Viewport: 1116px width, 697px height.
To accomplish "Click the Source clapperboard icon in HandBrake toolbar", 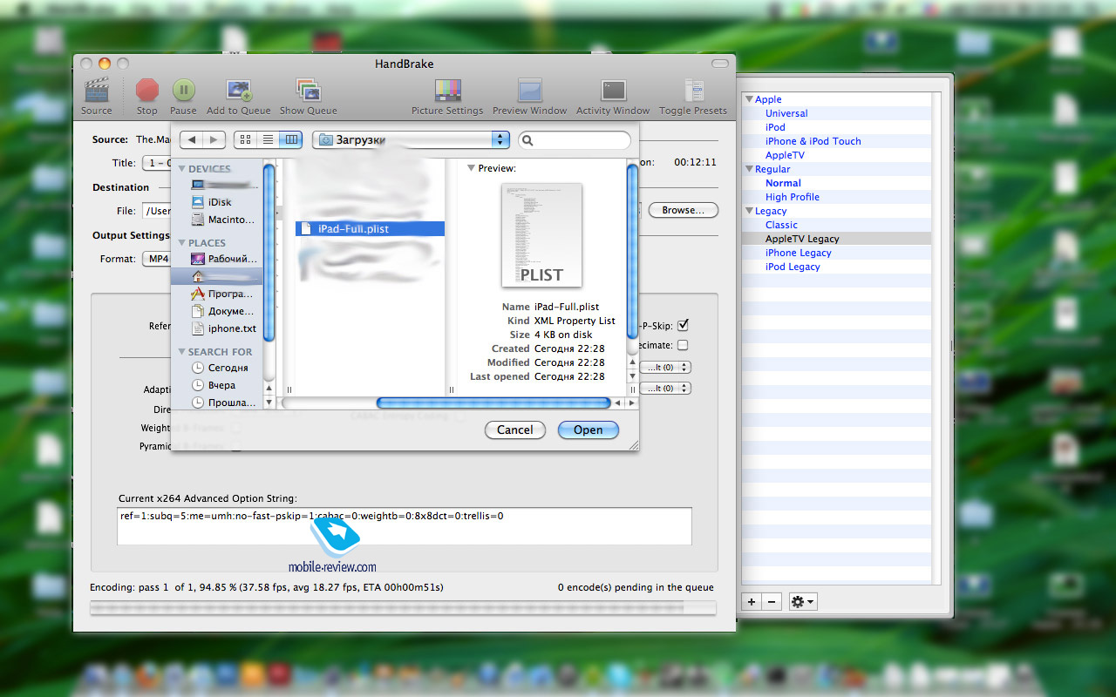I will (x=96, y=91).
